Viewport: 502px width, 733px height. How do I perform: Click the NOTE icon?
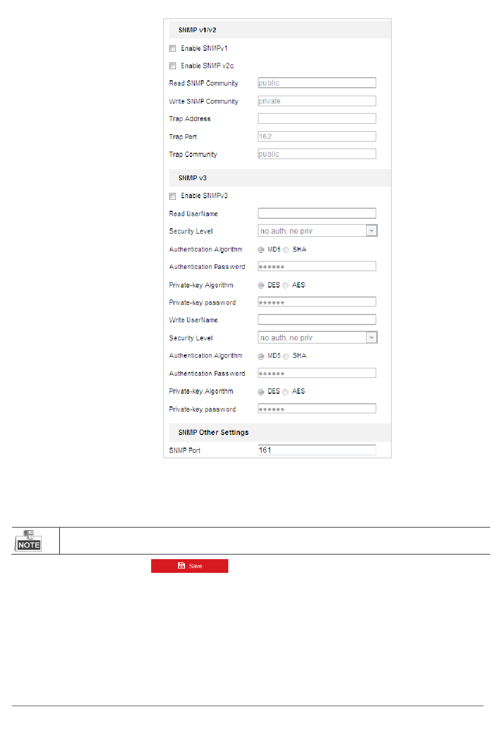coord(29,541)
